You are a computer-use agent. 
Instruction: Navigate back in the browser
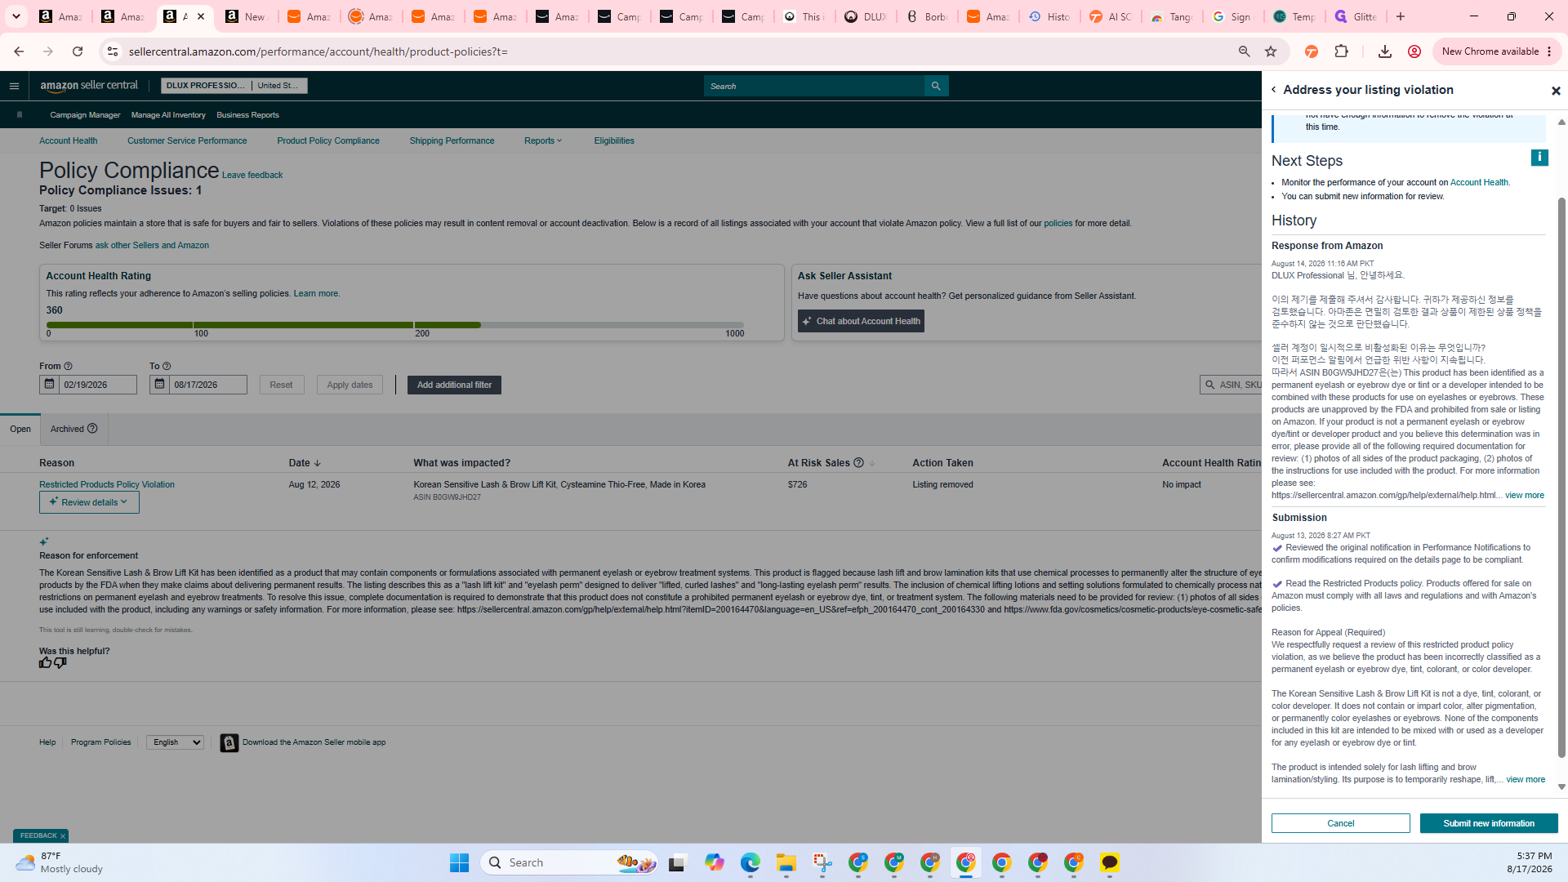19,51
